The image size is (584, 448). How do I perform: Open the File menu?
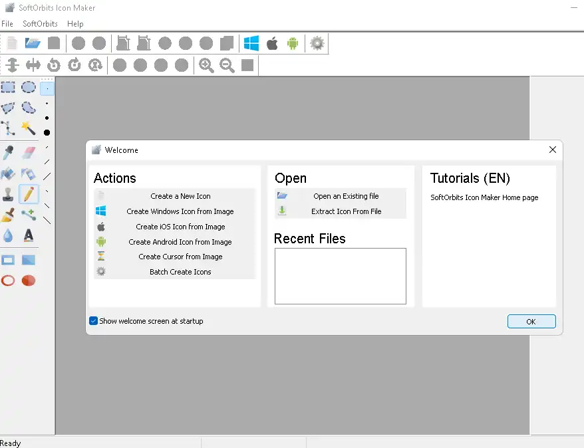click(x=7, y=24)
